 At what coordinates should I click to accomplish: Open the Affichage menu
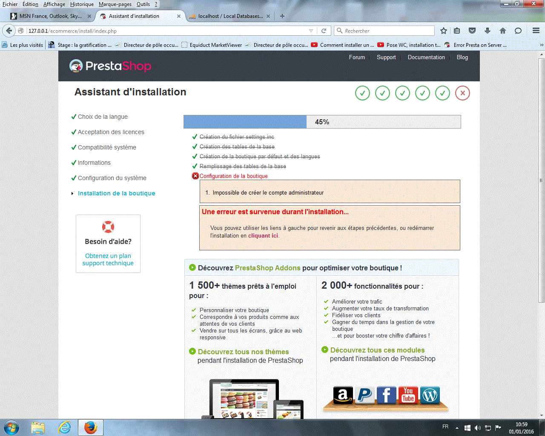54,4
